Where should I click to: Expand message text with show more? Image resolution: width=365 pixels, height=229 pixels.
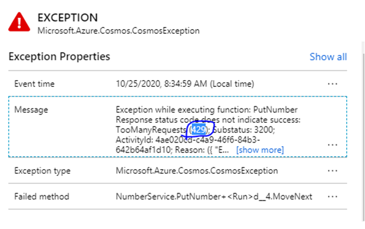260,150
